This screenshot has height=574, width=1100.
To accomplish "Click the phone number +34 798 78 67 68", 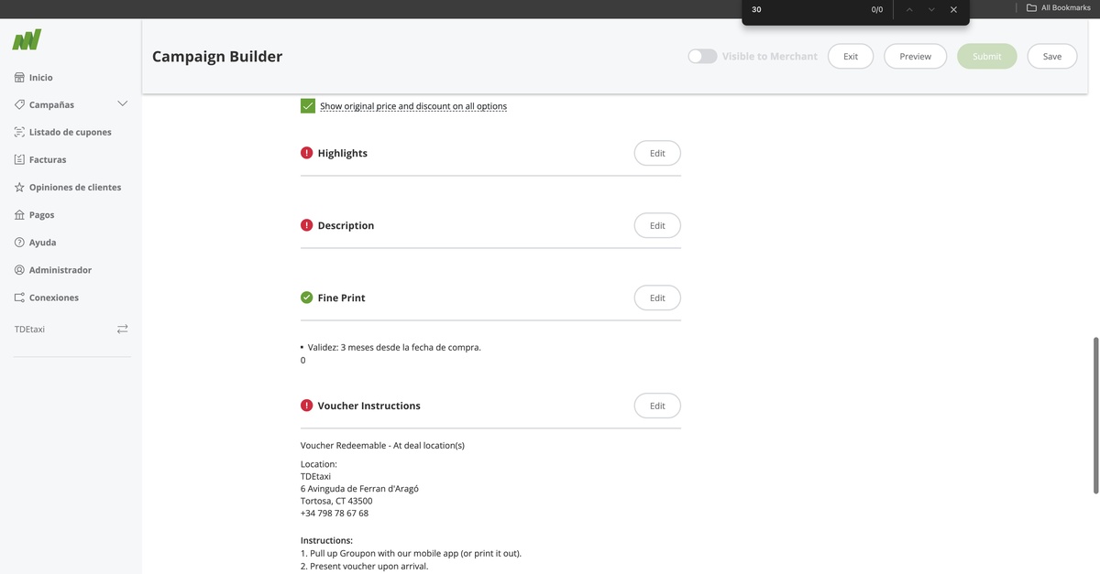I will [335, 513].
